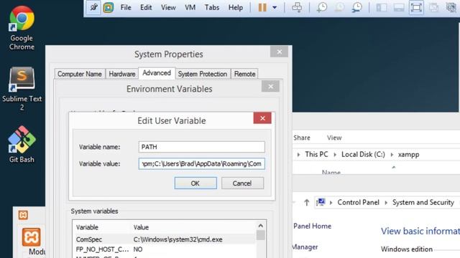Expand the arrow before This PC
Image resolution: width=460 pixels, height=258 pixels.
(298, 155)
